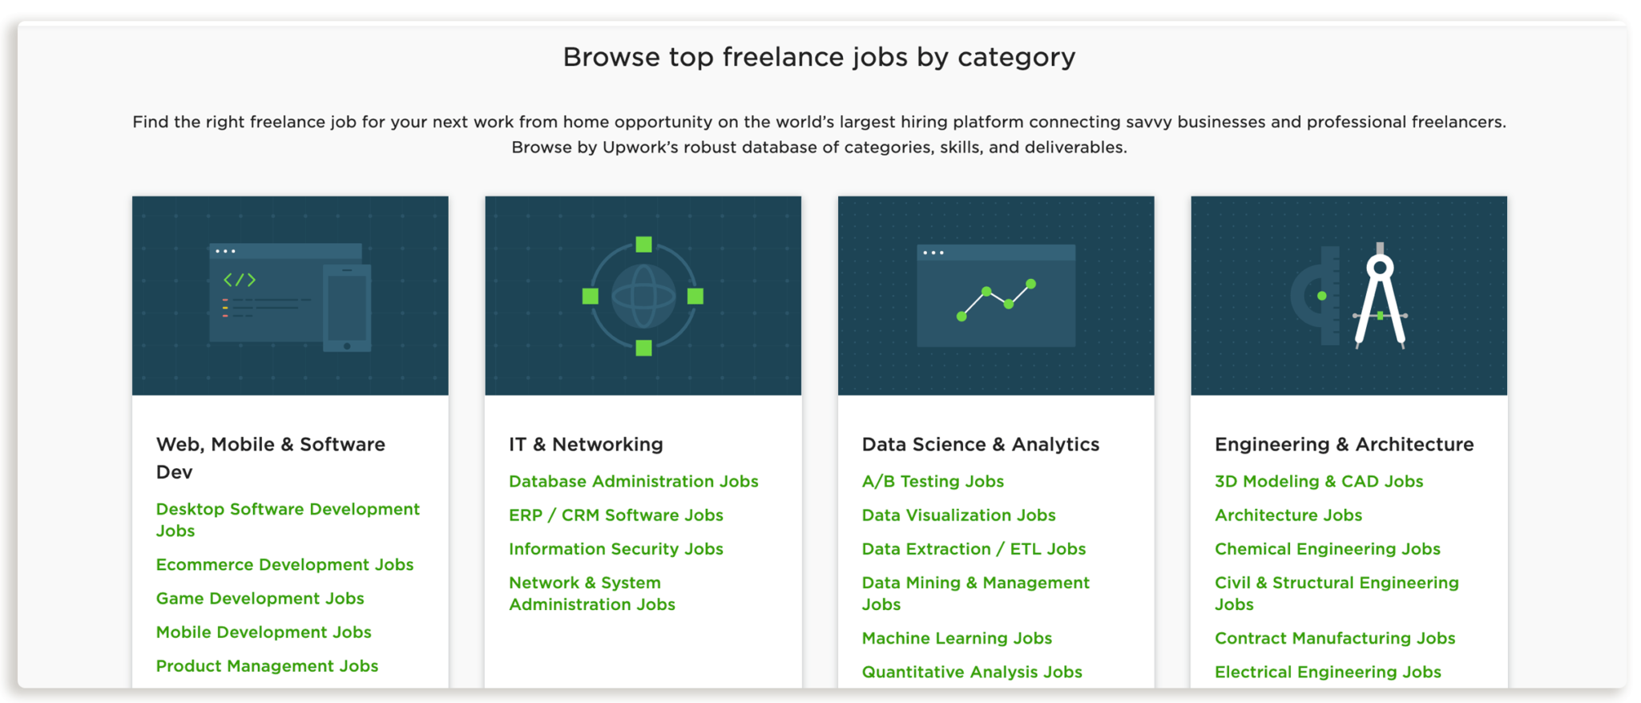Open Desktop Software Development Jobs link
Image resolution: width=1641 pixels, height=703 pixels.
click(288, 519)
